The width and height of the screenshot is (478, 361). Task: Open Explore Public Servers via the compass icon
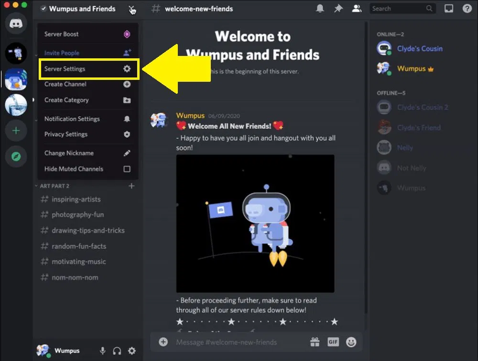(16, 157)
